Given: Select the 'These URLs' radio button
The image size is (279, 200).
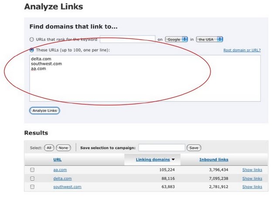Looking at the screenshot, I should 32,50.
